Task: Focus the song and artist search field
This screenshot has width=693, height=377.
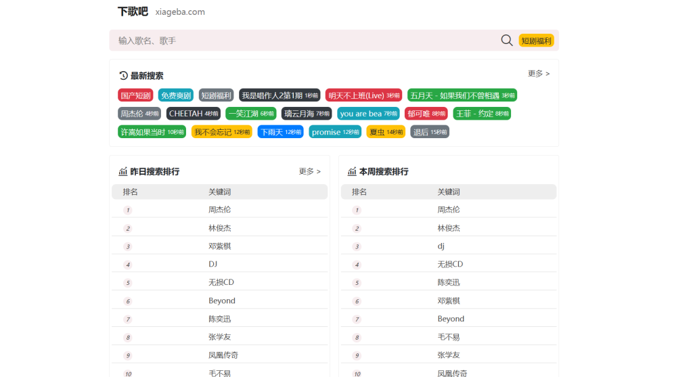Action: coord(305,41)
